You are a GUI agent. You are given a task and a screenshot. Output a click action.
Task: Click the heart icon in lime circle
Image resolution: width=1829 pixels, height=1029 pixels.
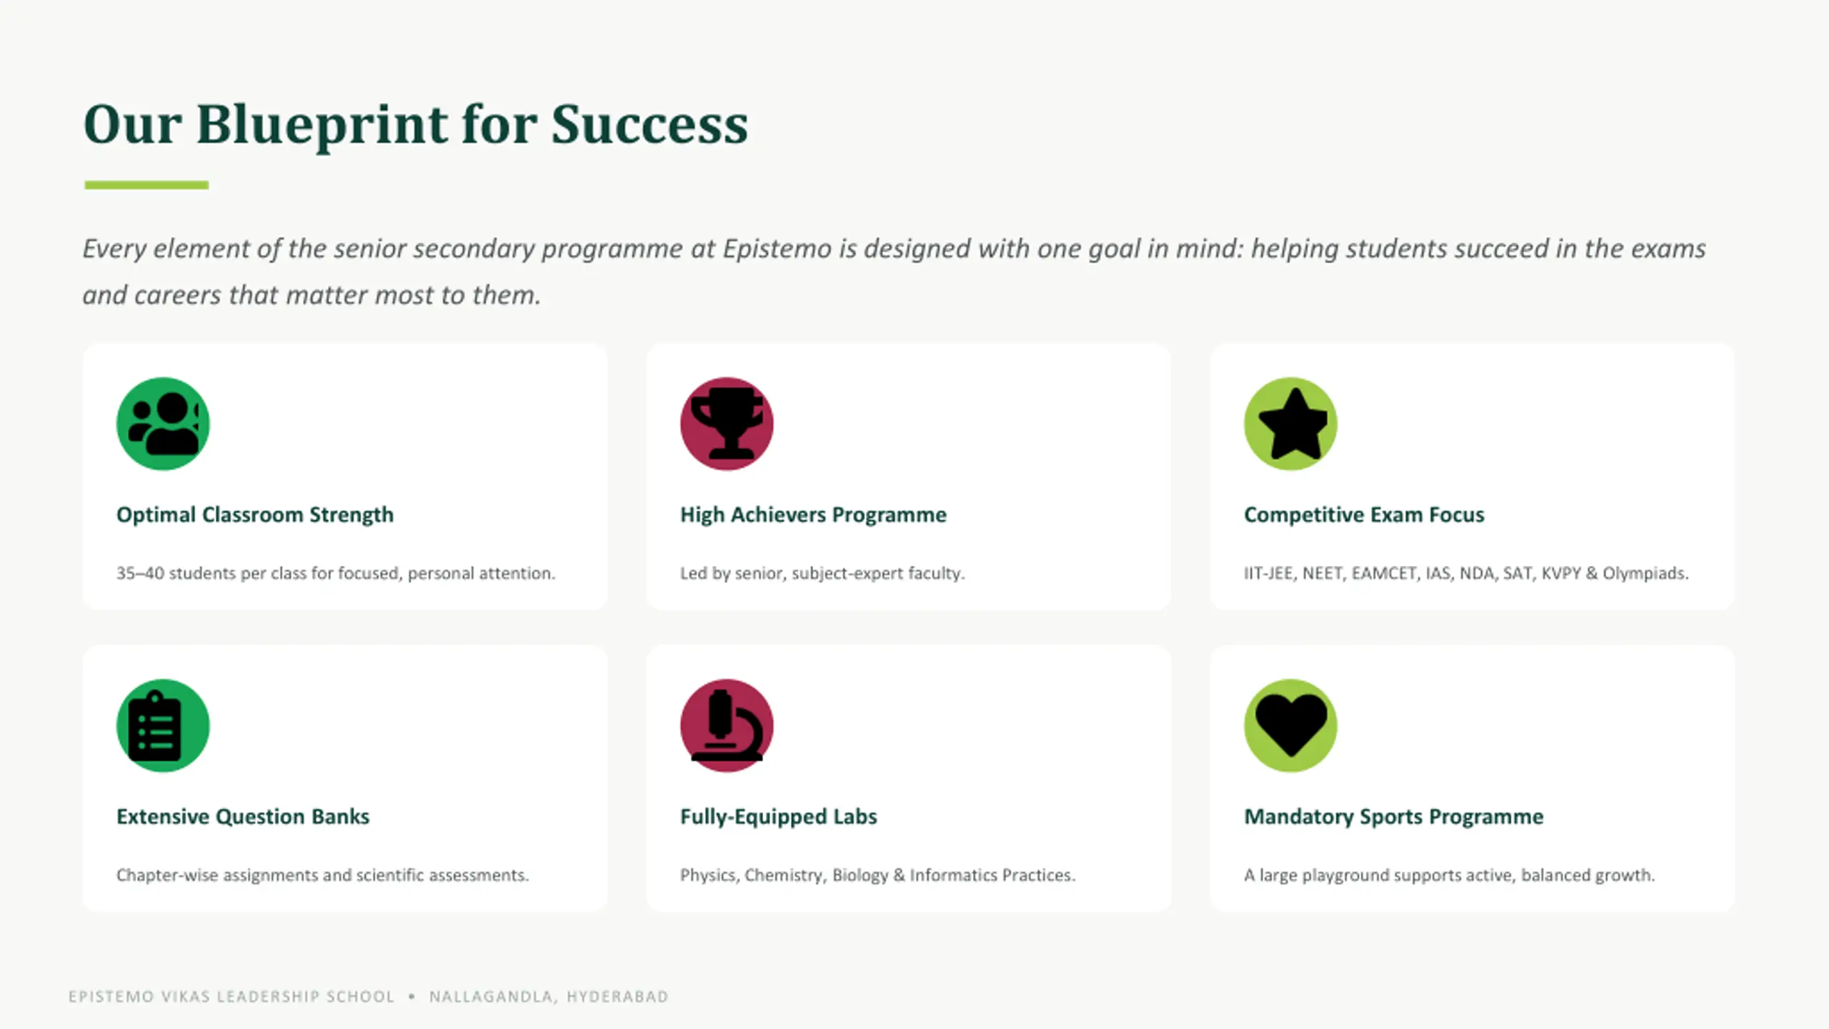(x=1290, y=725)
